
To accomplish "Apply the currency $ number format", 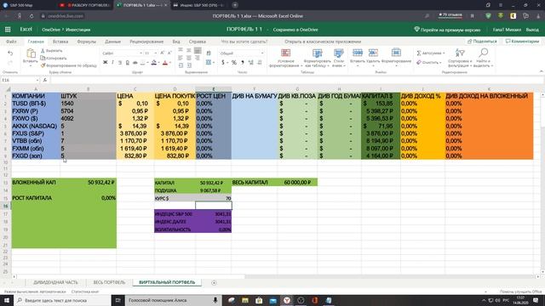I will pos(223,62).
